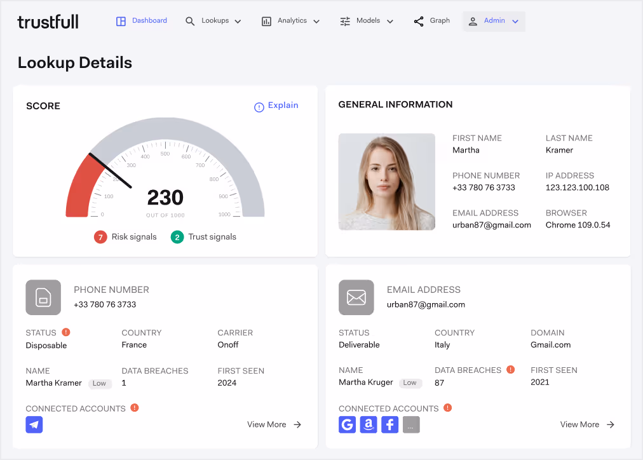Click the email address card icon
643x460 pixels.
pyautogui.click(x=356, y=297)
